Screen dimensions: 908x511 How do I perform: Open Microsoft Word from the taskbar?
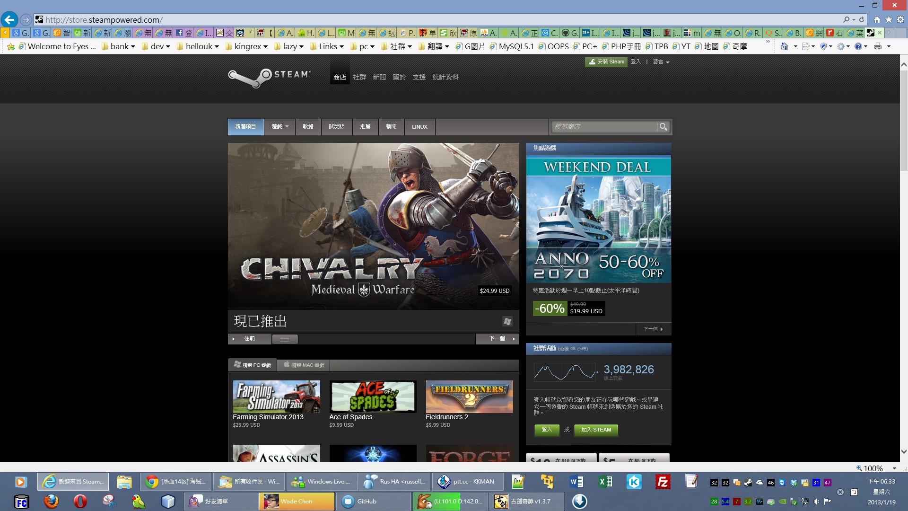[x=576, y=482]
